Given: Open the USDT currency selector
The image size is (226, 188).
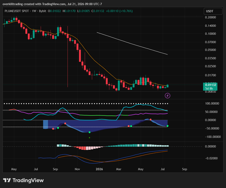Looking at the screenshot, I should [x=213, y=11].
